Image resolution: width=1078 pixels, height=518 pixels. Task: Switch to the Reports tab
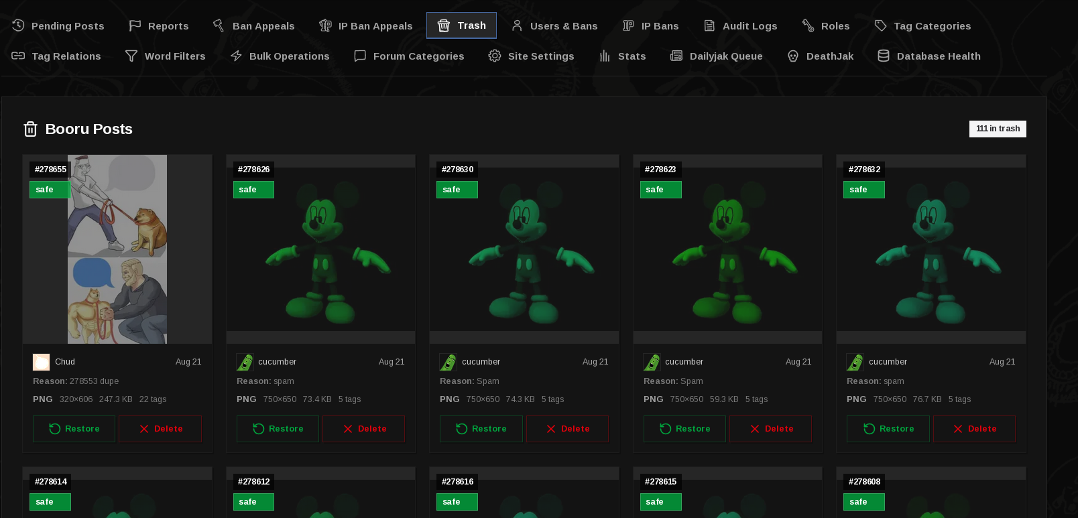pos(159,25)
